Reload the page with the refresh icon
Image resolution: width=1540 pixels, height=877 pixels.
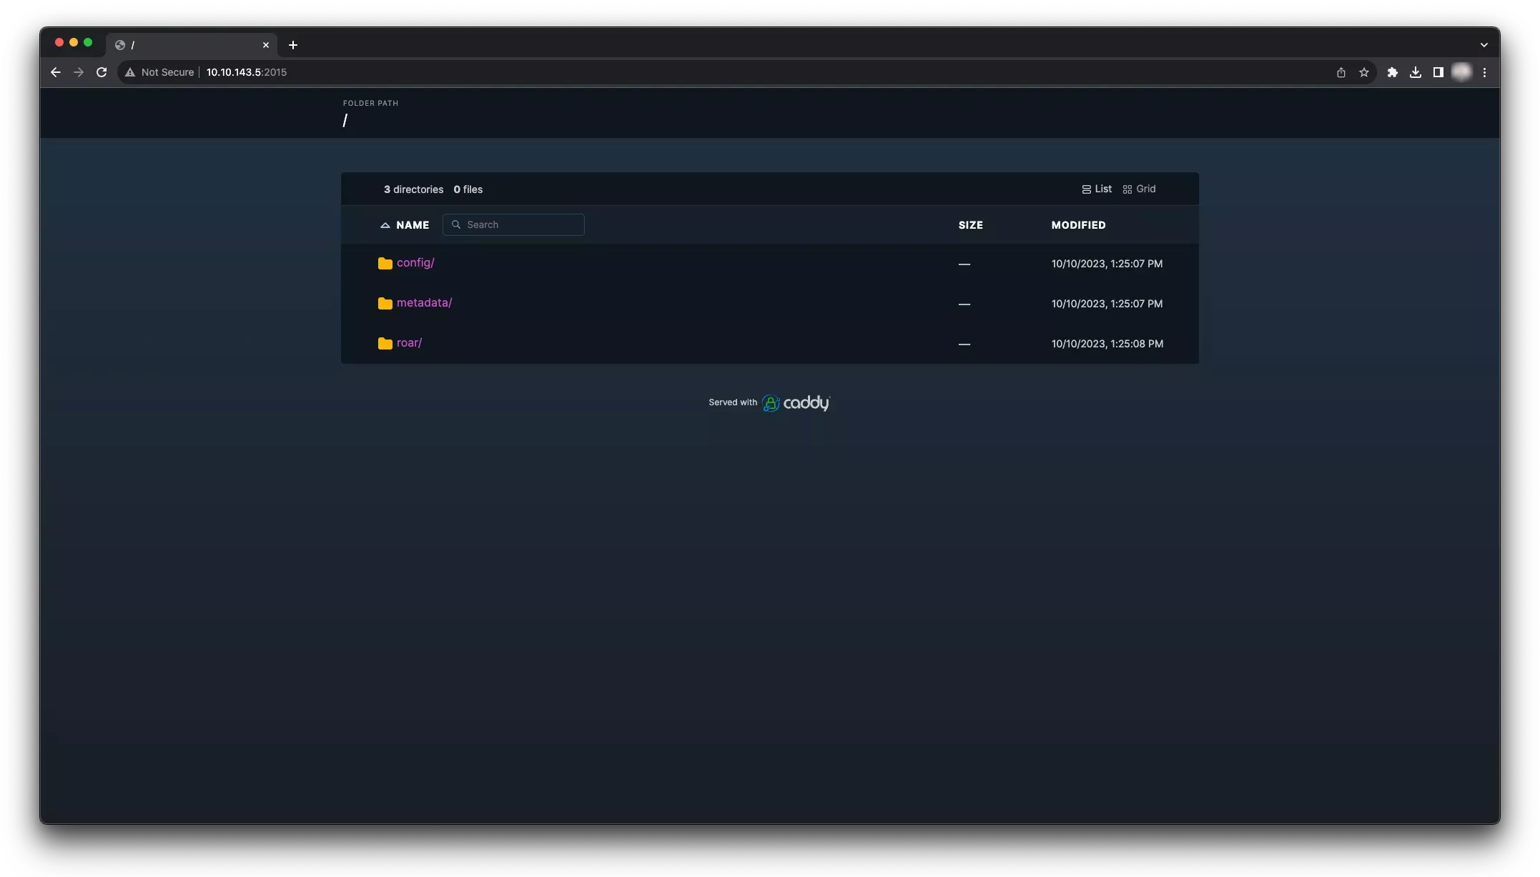click(102, 72)
